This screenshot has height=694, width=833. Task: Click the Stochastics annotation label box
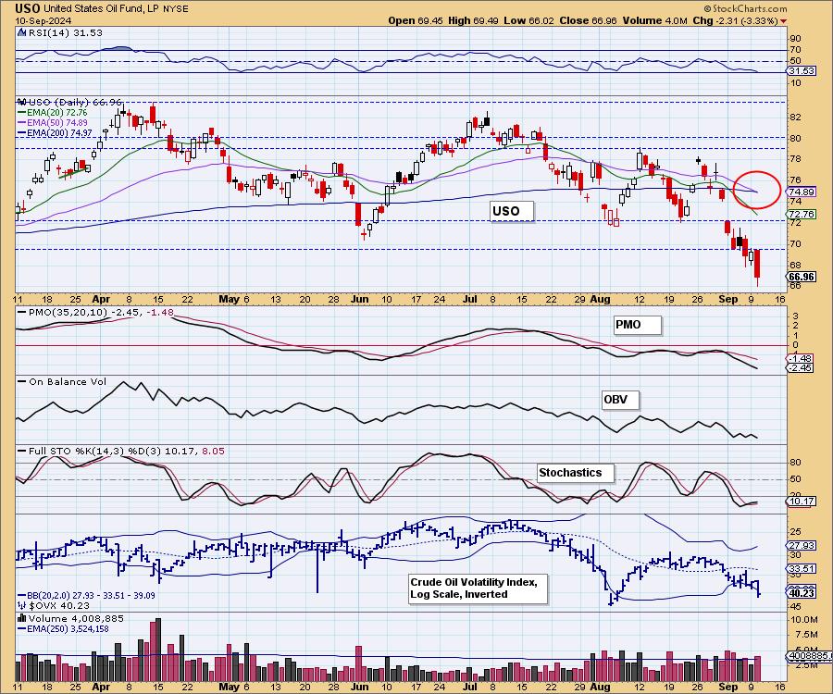tap(576, 473)
